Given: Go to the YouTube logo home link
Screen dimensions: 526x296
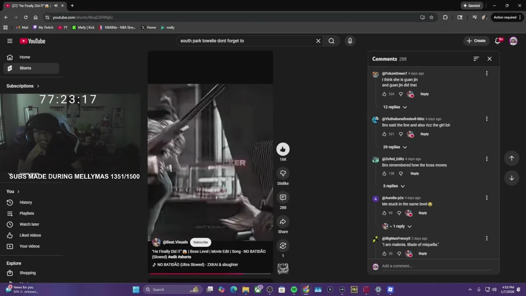Looking at the screenshot, I should tap(32, 41).
